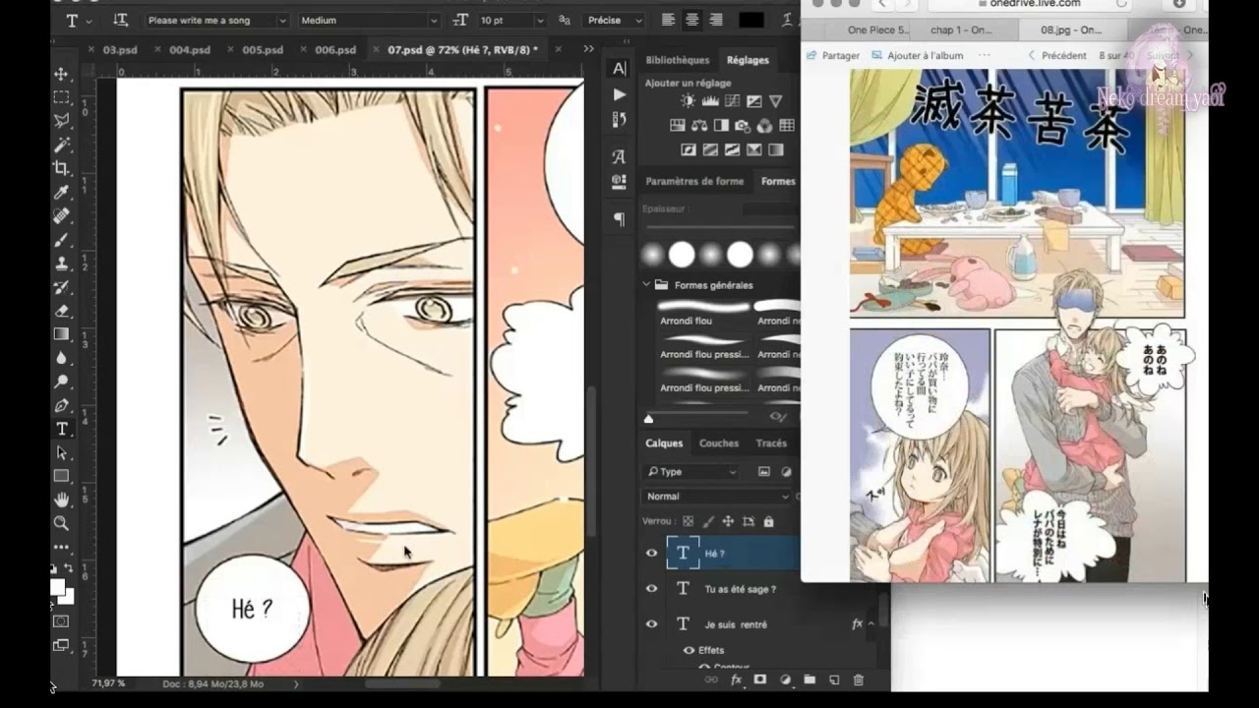Add a Brightness/Contrast adjustment

tap(688, 101)
